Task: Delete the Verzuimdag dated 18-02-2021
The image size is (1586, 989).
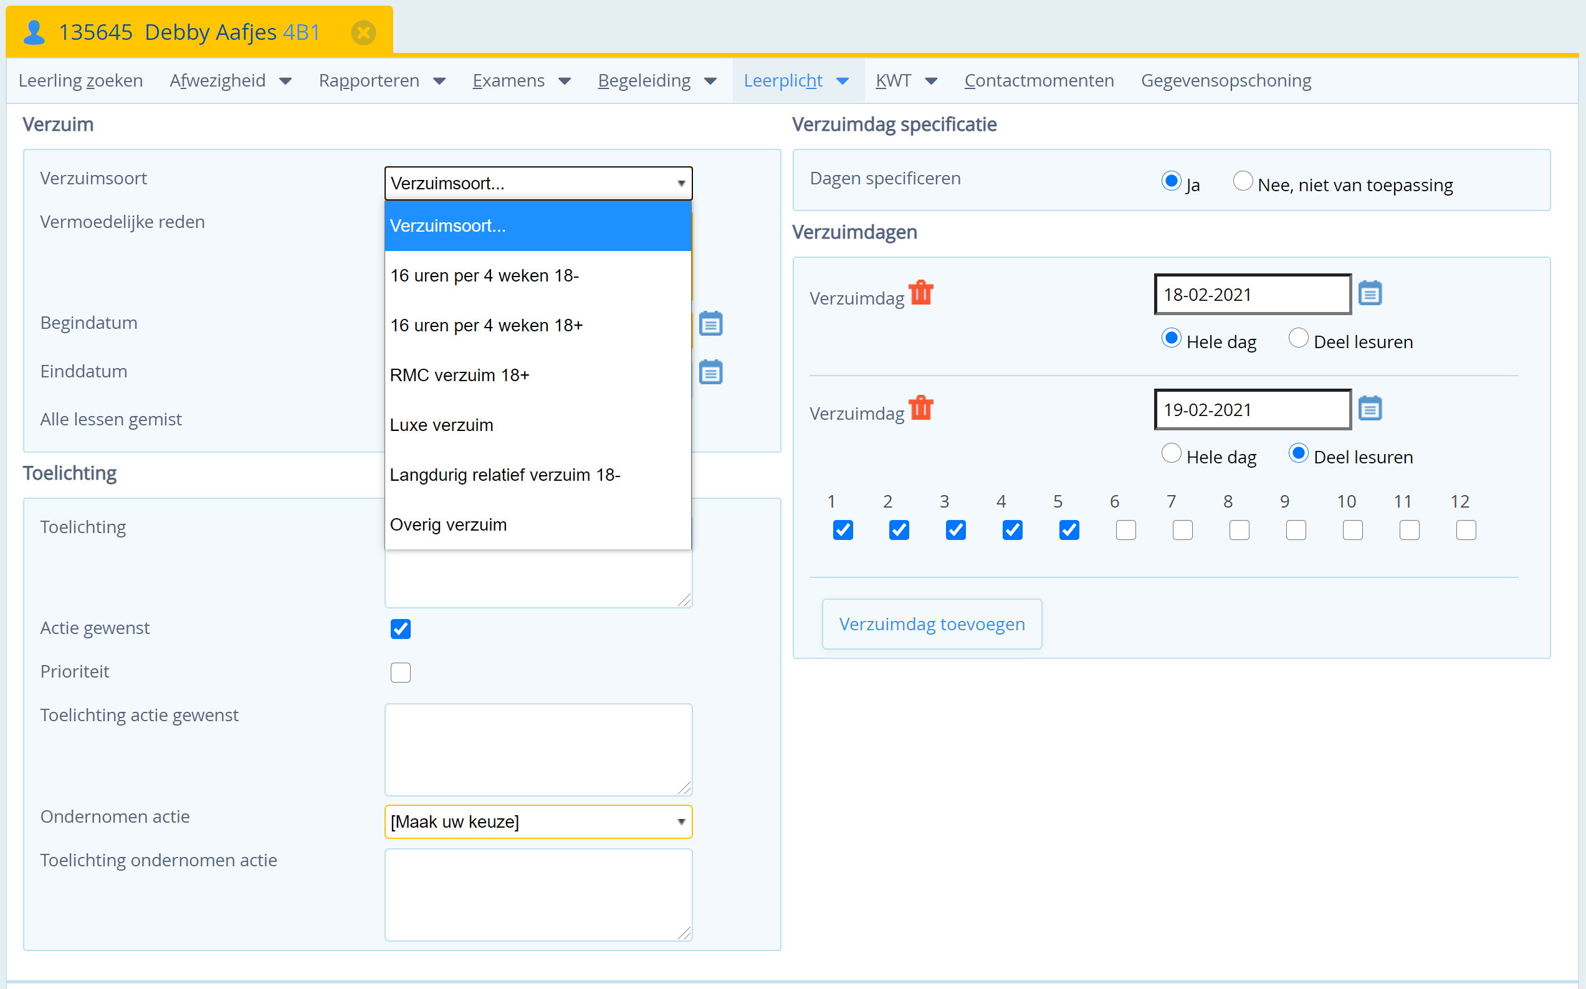Action: tap(921, 292)
